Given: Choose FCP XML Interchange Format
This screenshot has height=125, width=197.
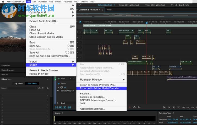Looking at the screenshot, I should (x=101, y=100).
